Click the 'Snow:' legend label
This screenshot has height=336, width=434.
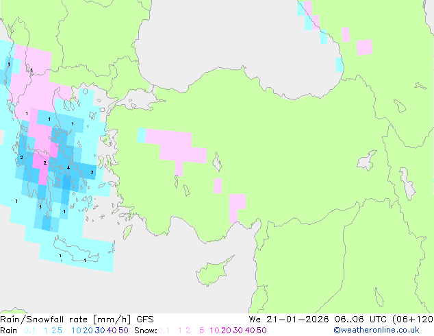coord(146,331)
